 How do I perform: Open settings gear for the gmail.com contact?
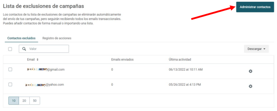pos(250,71)
